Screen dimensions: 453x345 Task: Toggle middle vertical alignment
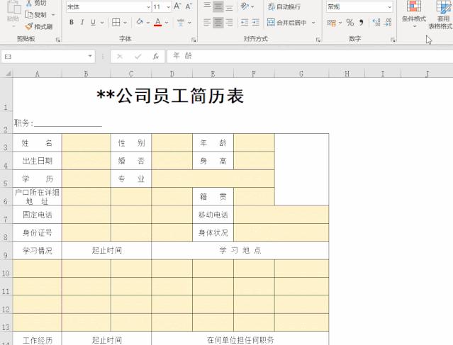click(218, 6)
